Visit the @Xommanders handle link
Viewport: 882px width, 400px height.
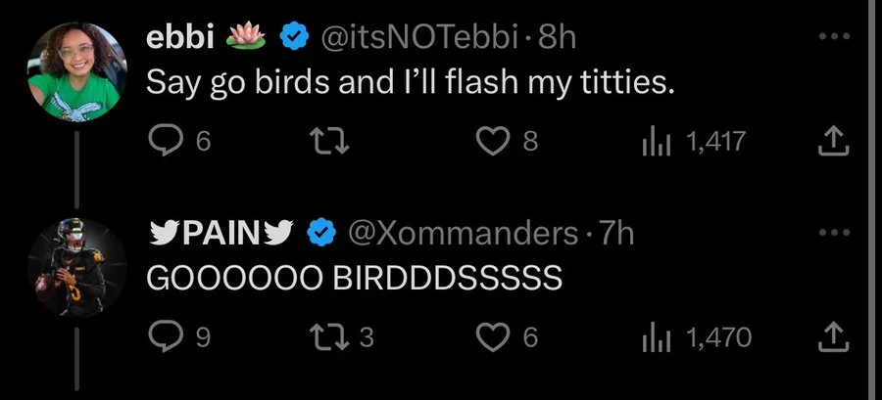[x=463, y=234]
